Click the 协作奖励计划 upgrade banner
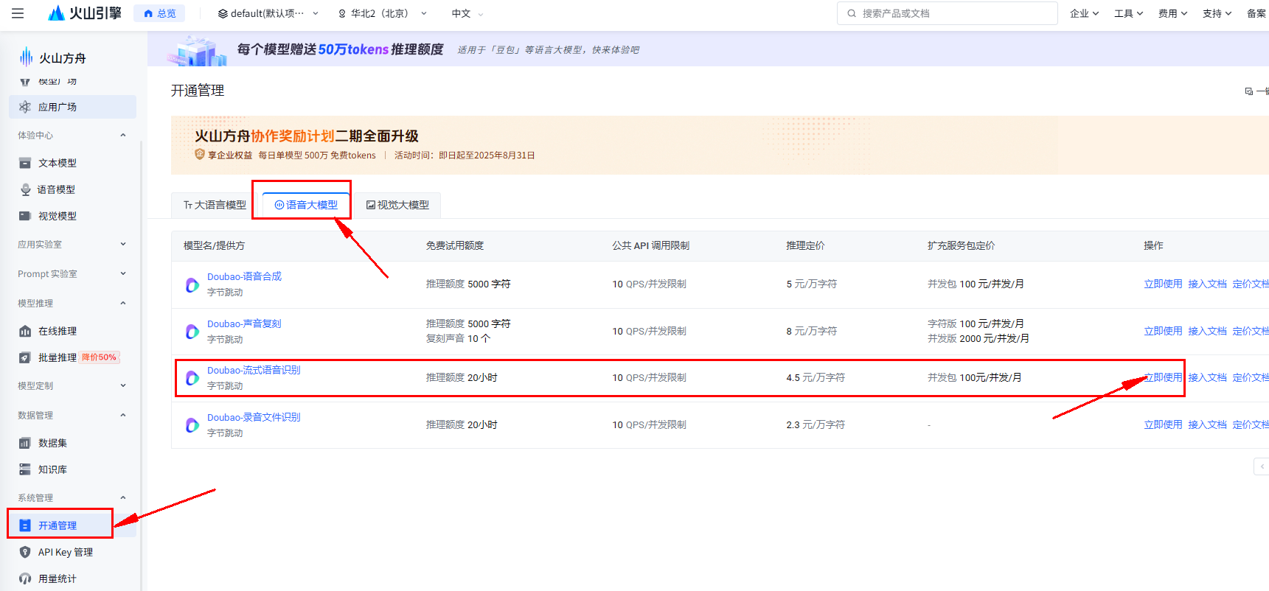Screen dimensions: 1269x591 [720, 144]
